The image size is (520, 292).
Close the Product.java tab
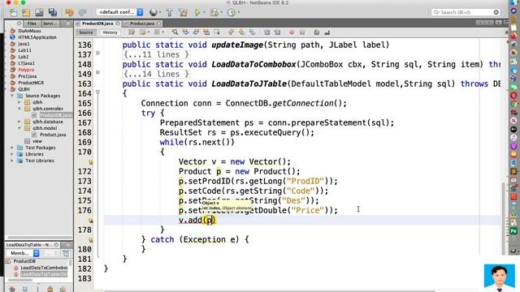[159, 24]
